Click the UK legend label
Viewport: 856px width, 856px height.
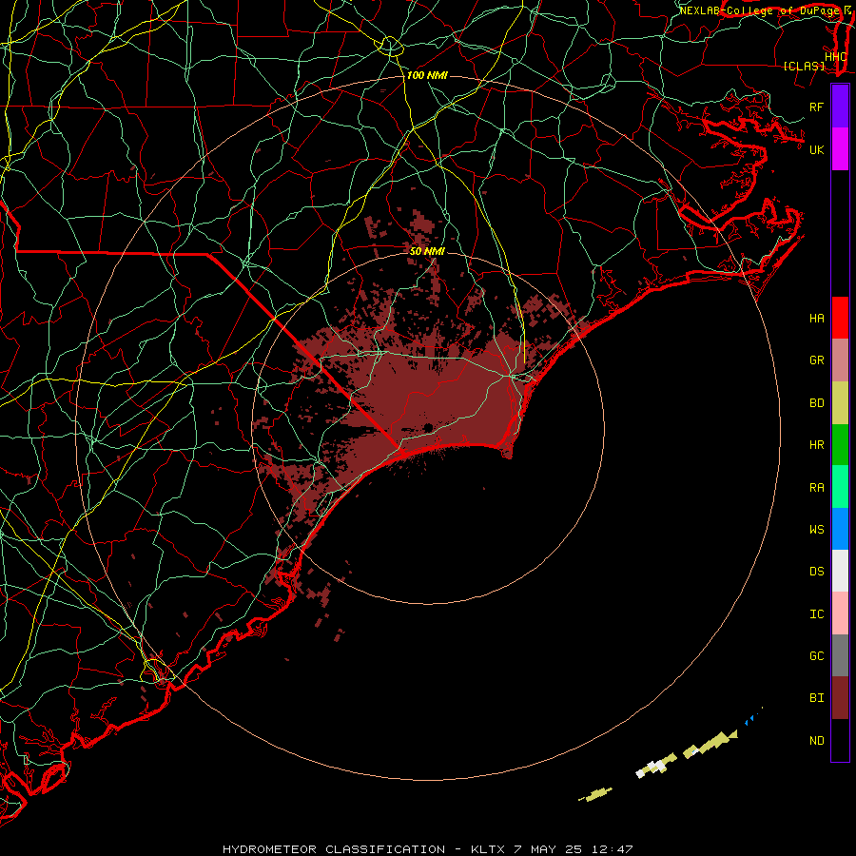pyautogui.click(x=817, y=149)
